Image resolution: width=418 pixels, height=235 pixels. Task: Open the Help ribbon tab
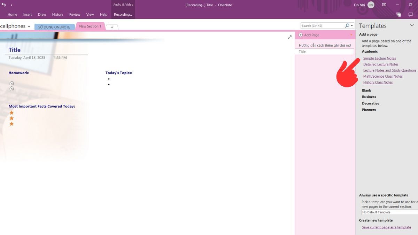click(103, 15)
